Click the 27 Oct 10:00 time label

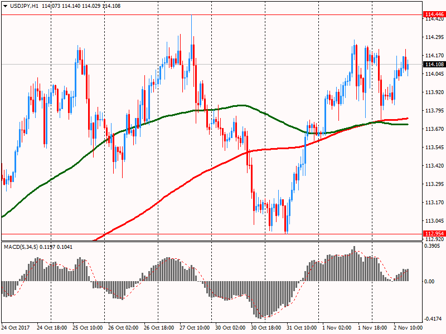click(195, 328)
